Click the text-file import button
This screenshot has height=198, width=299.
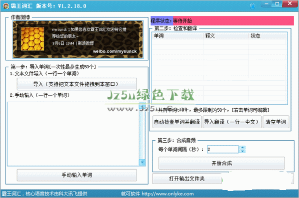(77, 84)
